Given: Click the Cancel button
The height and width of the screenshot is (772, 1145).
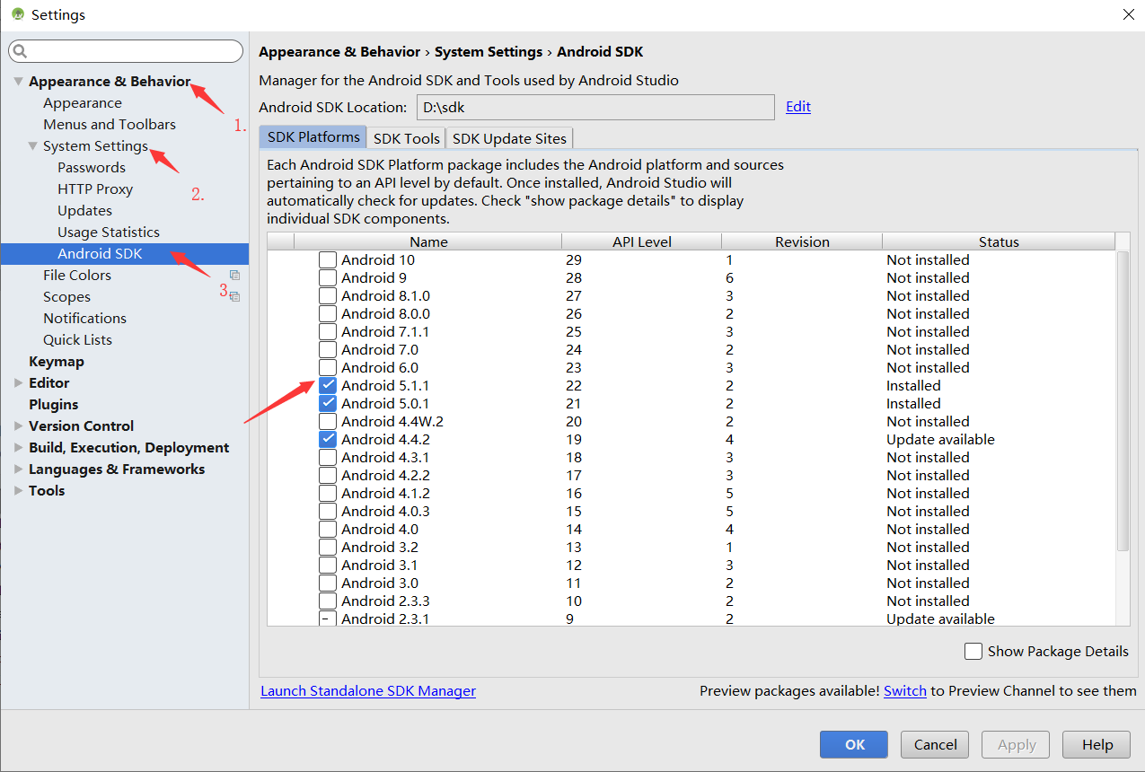Looking at the screenshot, I should (x=935, y=744).
